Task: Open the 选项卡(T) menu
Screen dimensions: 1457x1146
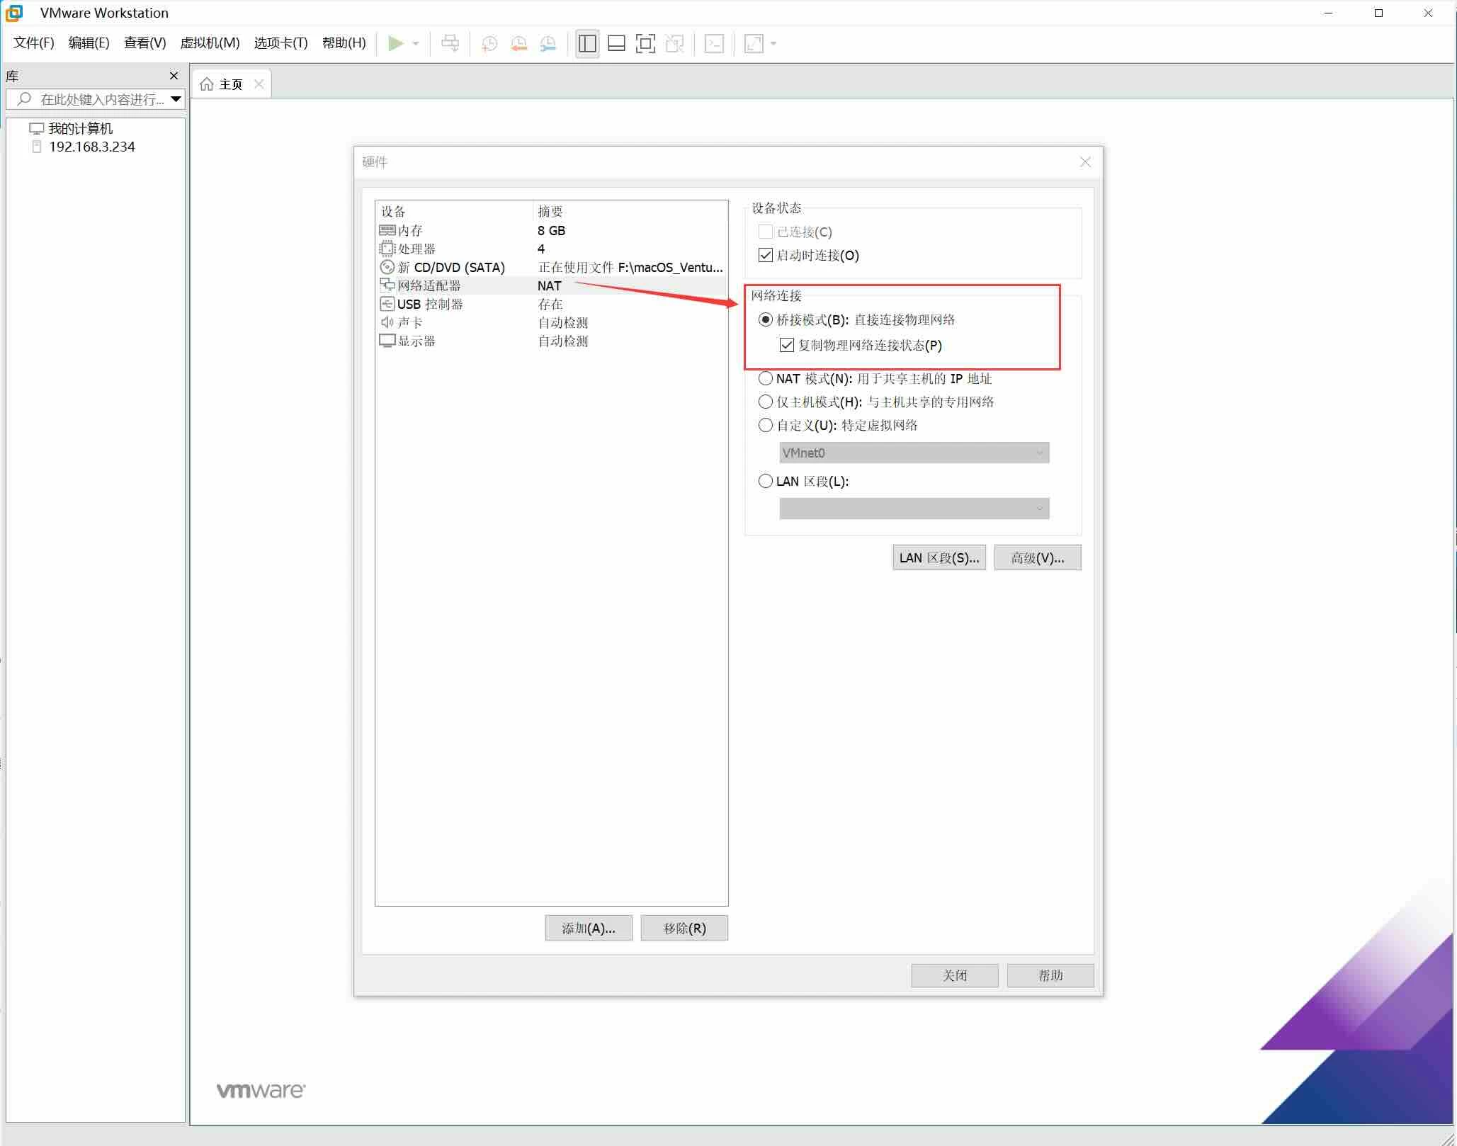Action: (280, 42)
